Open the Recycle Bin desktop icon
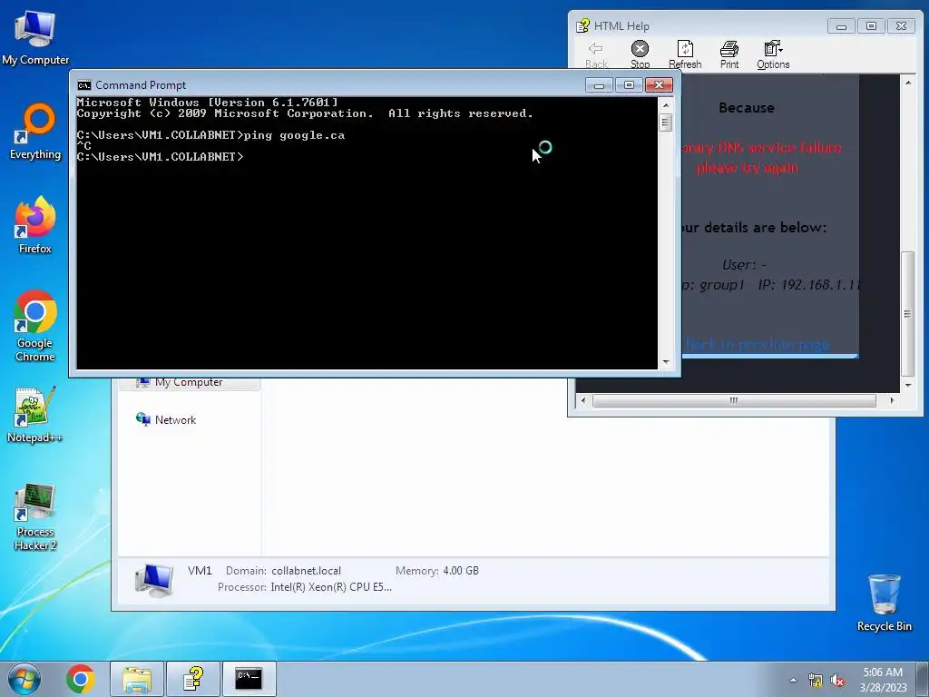 point(884,603)
